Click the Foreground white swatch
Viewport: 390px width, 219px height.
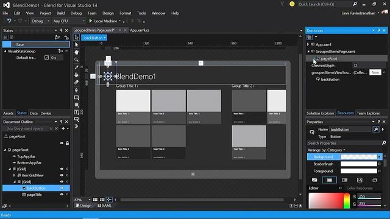pos(359,171)
